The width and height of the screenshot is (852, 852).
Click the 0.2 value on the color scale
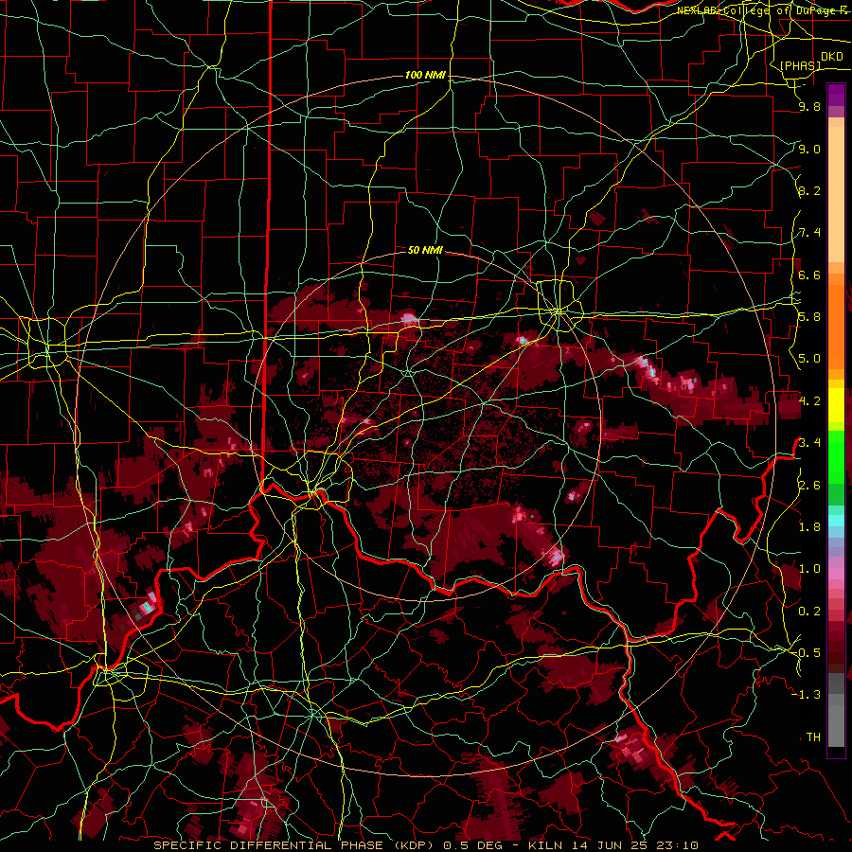coord(809,612)
